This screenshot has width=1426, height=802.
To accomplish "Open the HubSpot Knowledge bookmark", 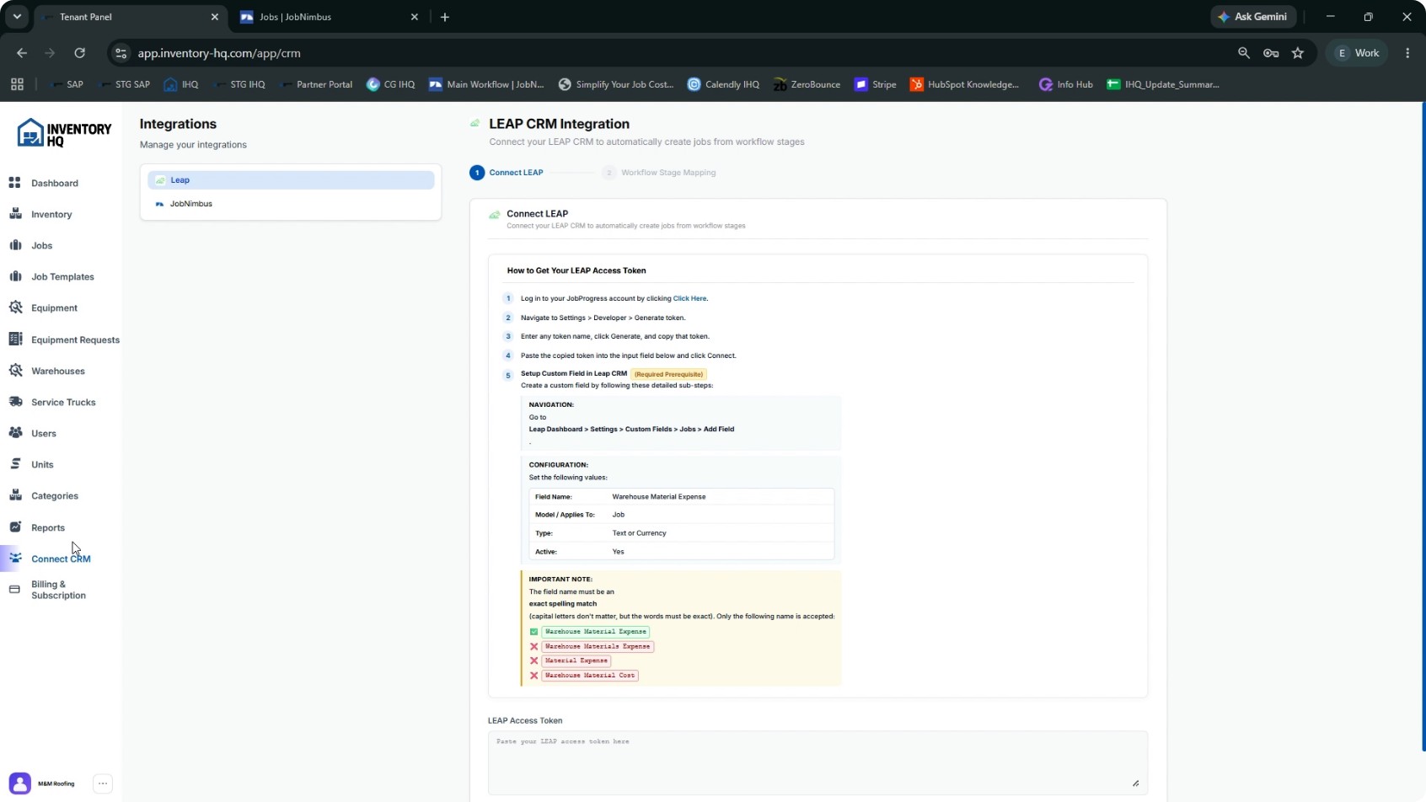I will (965, 84).
